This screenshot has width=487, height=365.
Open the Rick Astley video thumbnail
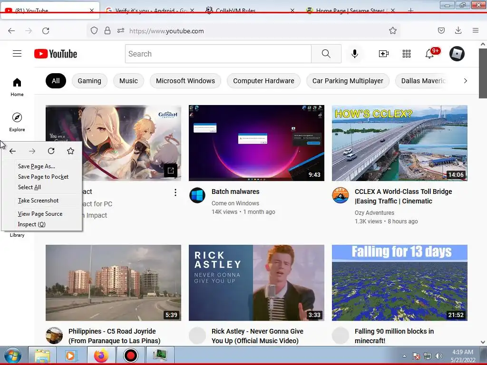click(256, 283)
